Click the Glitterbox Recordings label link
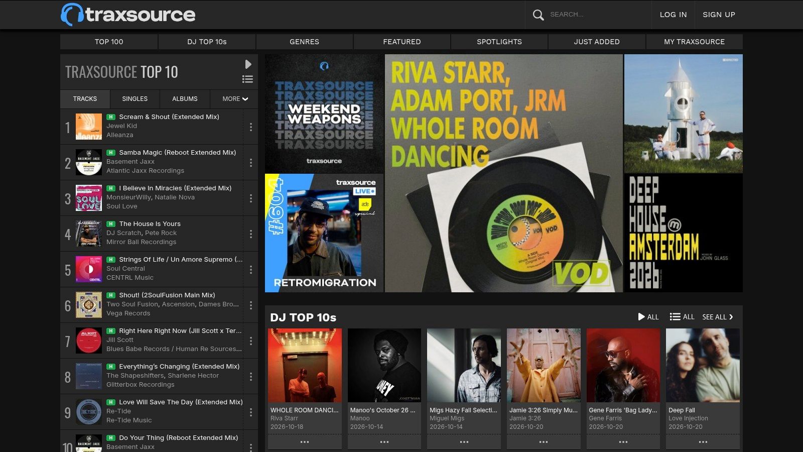803x452 pixels. 141,385
